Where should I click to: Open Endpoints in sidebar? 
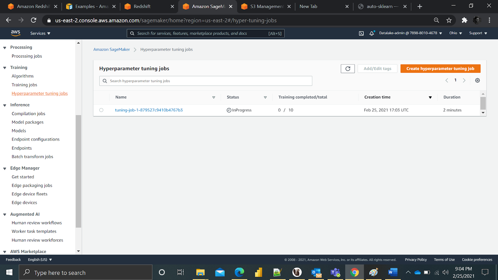click(22, 148)
